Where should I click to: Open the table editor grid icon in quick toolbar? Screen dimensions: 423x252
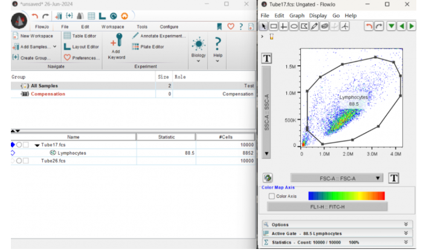pyautogui.click(x=91, y=16)
